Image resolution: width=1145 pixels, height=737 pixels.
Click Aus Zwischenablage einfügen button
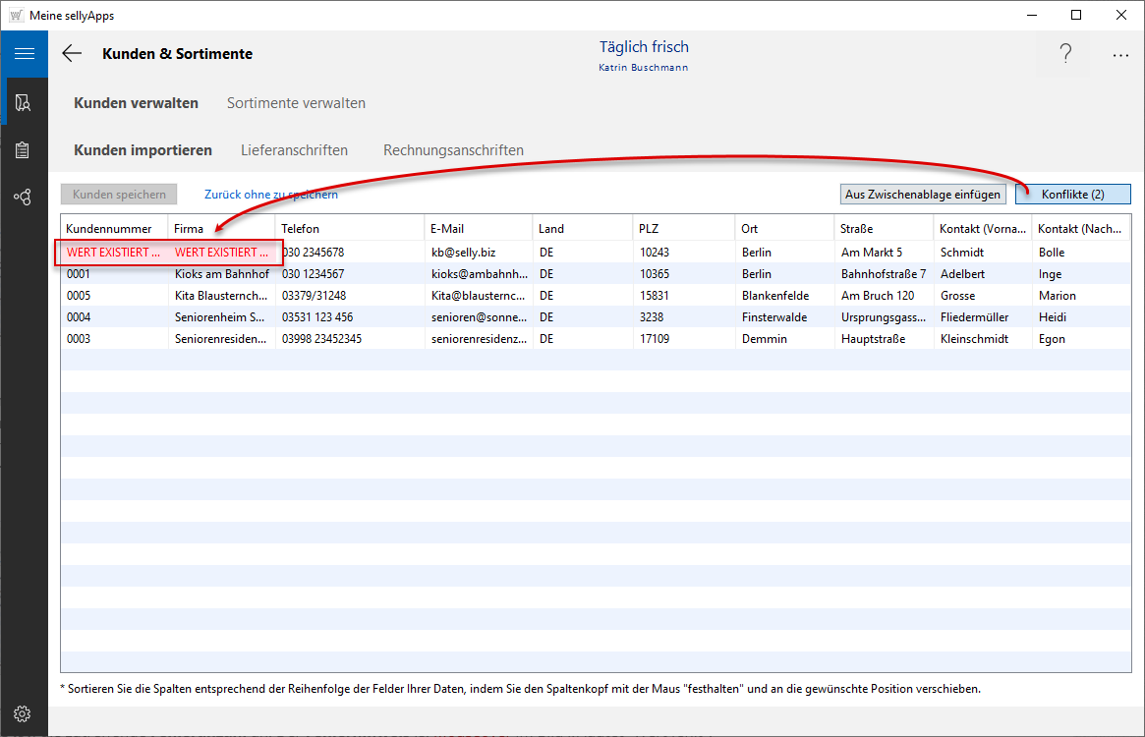point(923,195)
